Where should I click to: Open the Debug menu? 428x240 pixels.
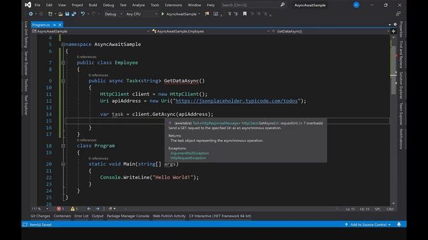click(x=108, y=5)
